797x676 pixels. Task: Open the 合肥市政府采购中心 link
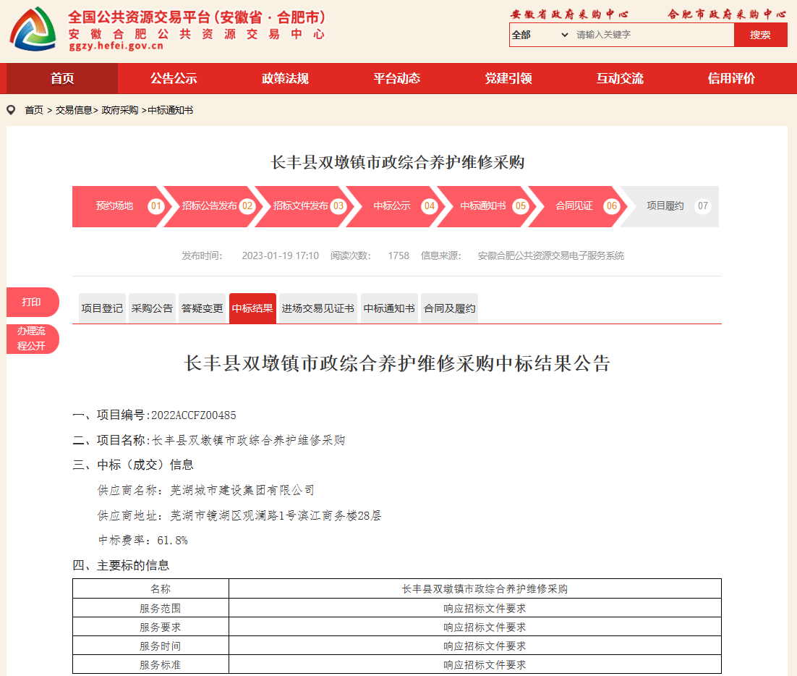pyautogui.click(x=727, y=14)
